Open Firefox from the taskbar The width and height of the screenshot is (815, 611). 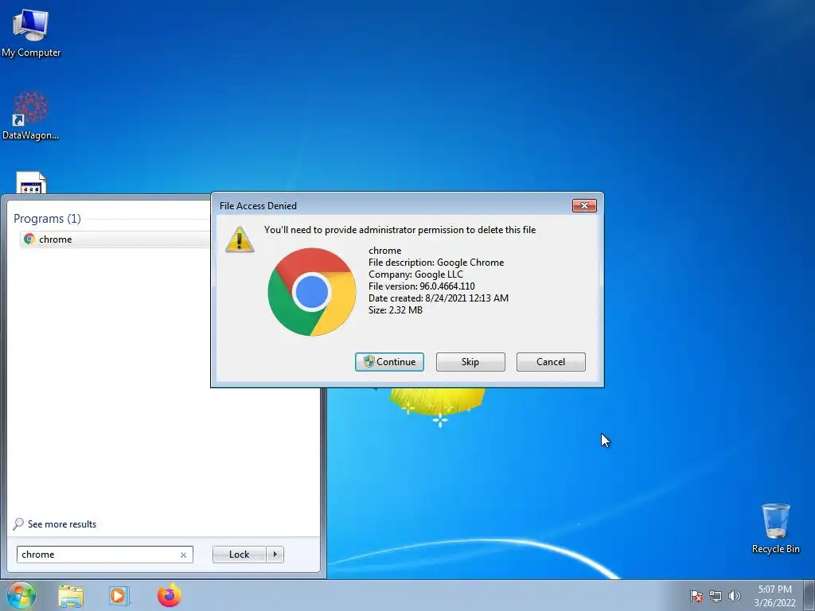click(169, 595)
